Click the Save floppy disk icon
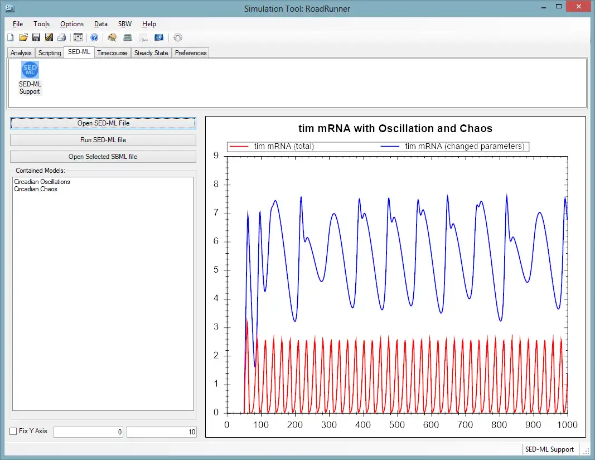Image resolution: width=595 pixels, height=460 pixels. coord(36,38)
